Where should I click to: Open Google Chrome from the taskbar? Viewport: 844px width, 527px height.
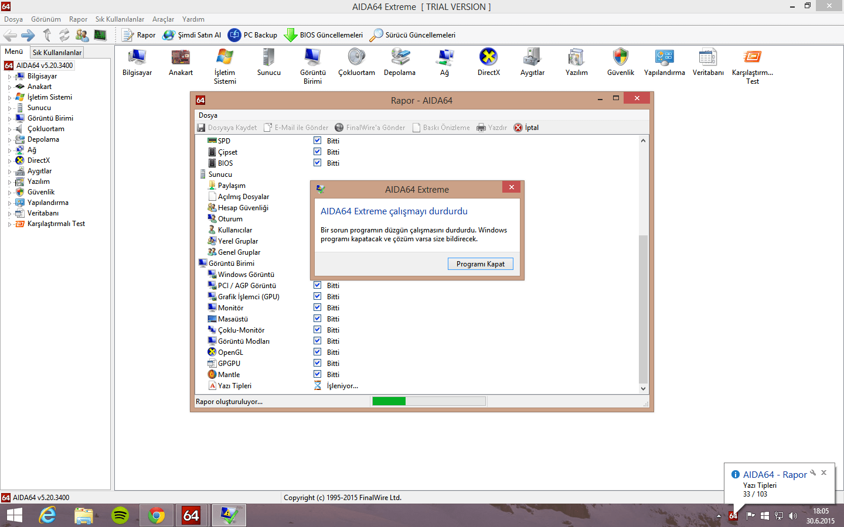click(x=156, y=515)
